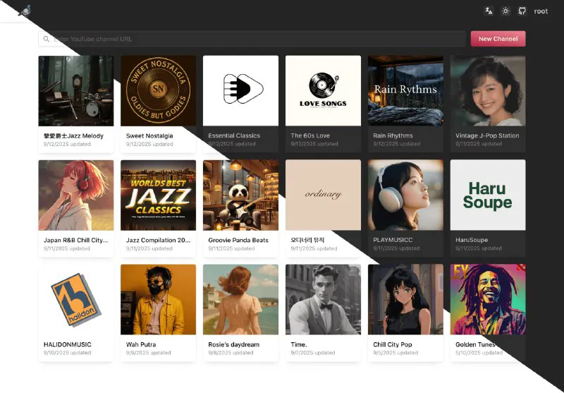564x393 pixels.
Task: Open the language translation menu
Action: coord(489,11)
